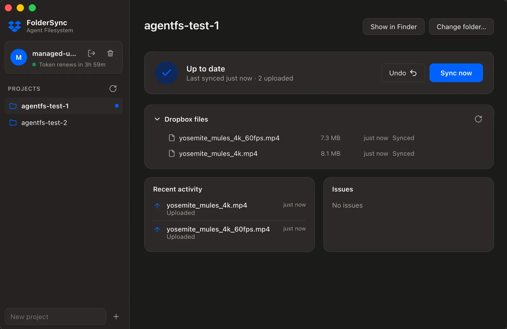This screenshot has height=329, width=507.
Task: Click yosemite_mules_4k_60fps.mp4 in Recent activity
Action: [x=218, y=229]
